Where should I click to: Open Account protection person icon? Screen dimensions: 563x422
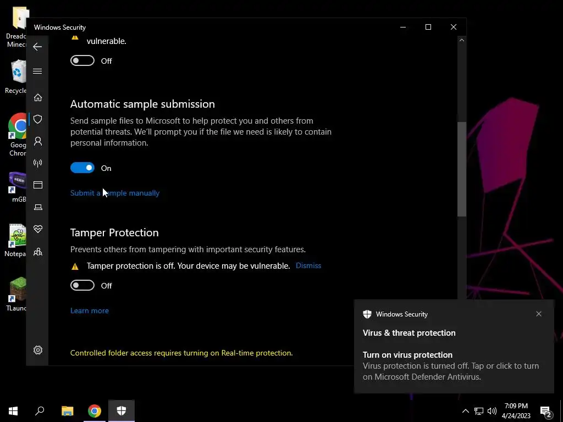(38, 141)
